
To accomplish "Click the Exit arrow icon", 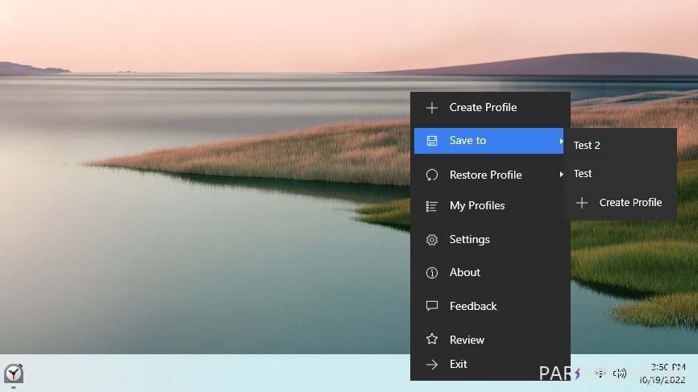I will [x=432, y=365].
